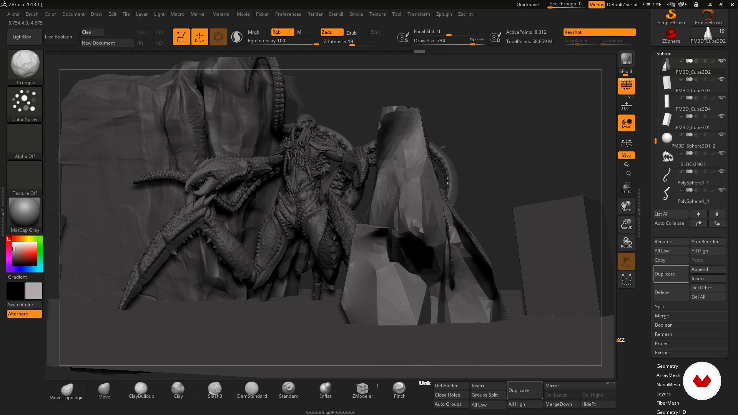This screenshot has width=738, height=415.
Task: Activate the Transp transparency icon
Action: point(626,188)
